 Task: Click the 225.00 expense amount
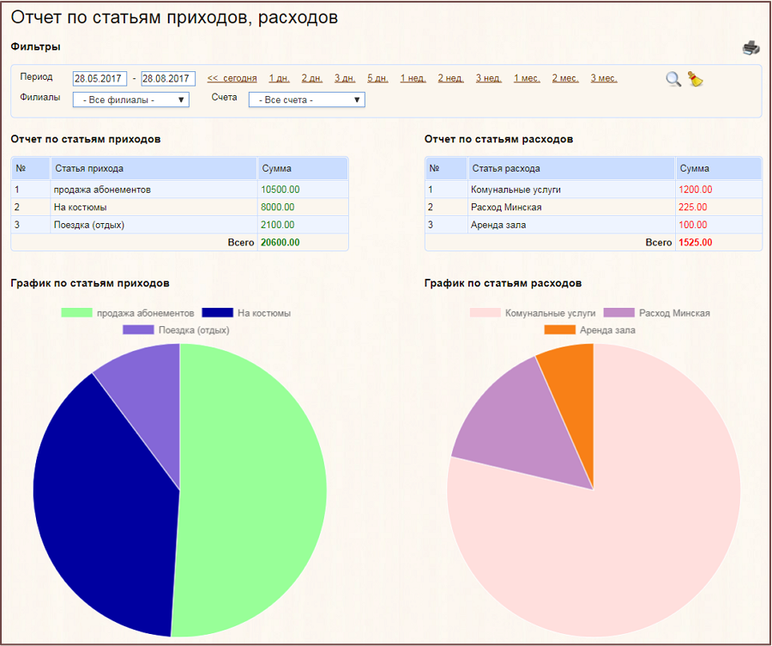[x=693, y=208]
